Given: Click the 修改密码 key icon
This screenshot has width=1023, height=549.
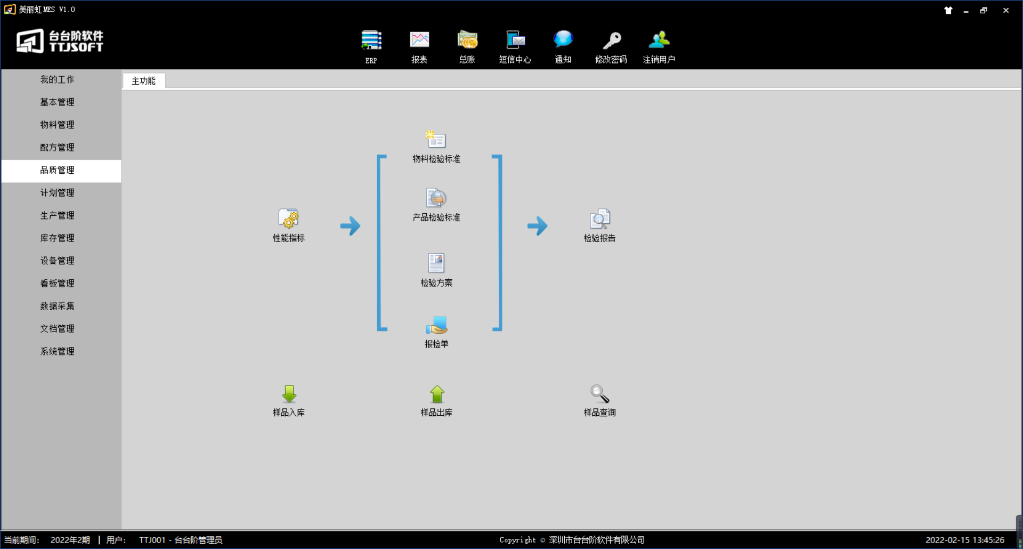Looking at the screenshot, I should click(x=611, y=41).
